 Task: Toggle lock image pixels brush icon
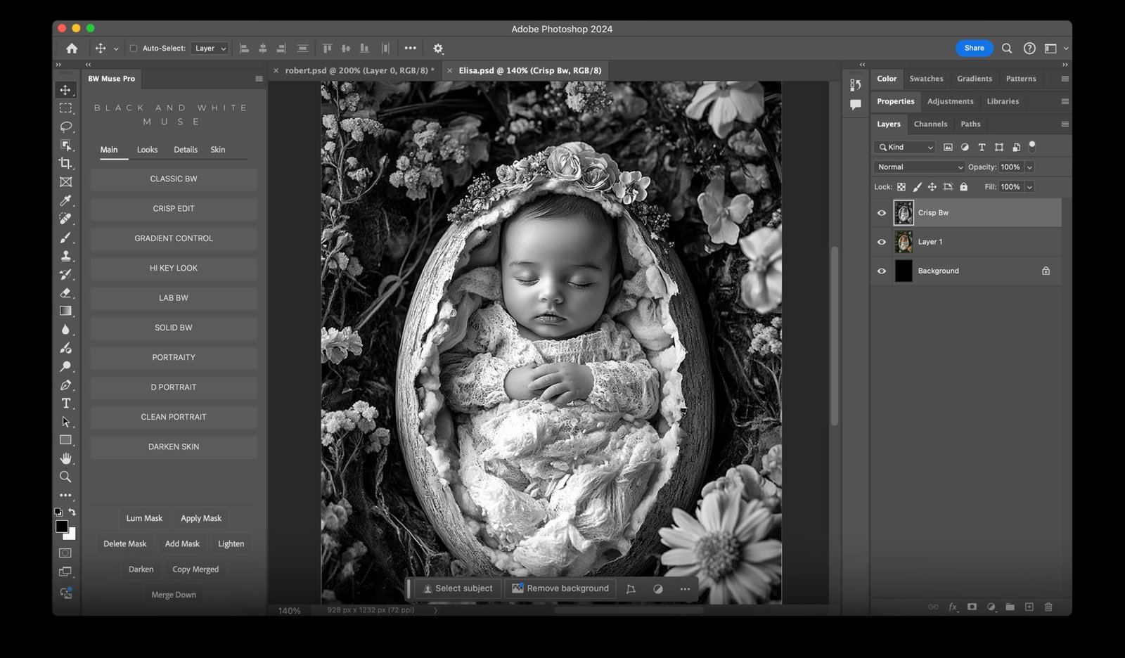[x=917, y=187]
